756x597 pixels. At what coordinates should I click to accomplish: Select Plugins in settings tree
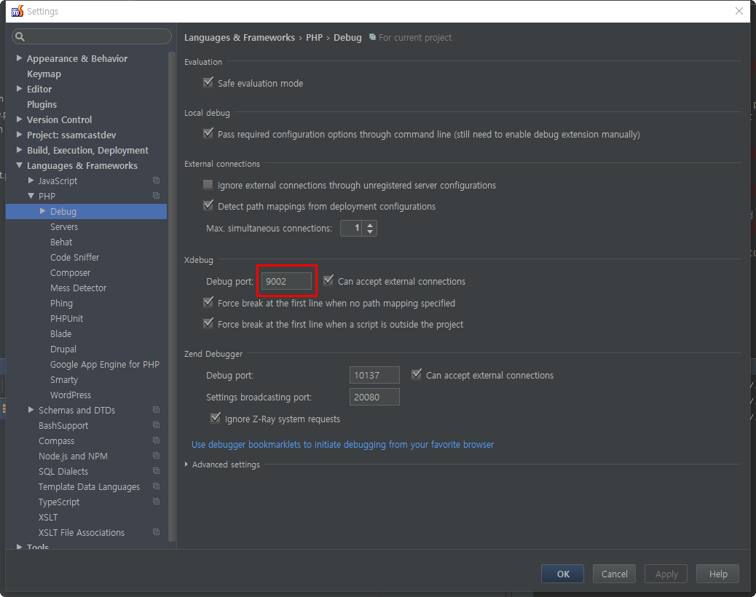(42, 105)
